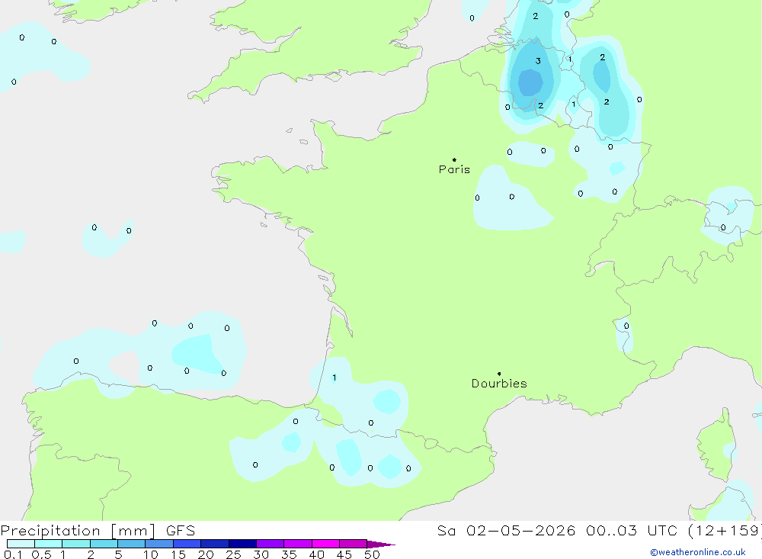Click the legend arrow tip above 50 mm
762x559 pixels.
click(x=381, y=545)
